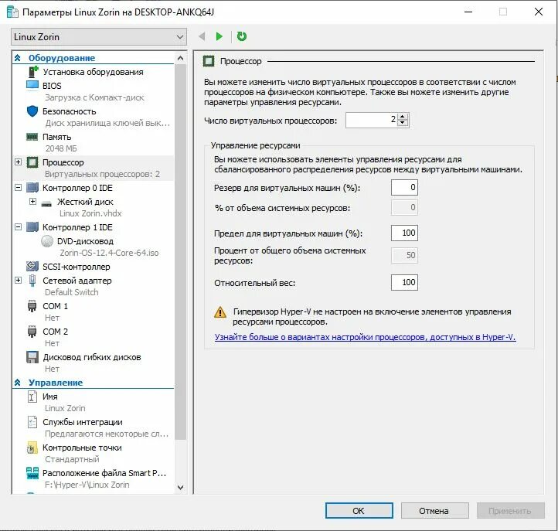Click the Smart Paging file location icon

pos(32,473)
